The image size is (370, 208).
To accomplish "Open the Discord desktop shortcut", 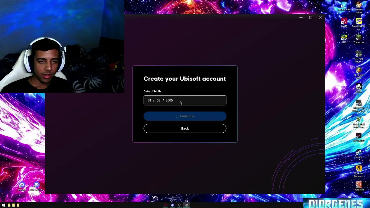I will 22,187.
